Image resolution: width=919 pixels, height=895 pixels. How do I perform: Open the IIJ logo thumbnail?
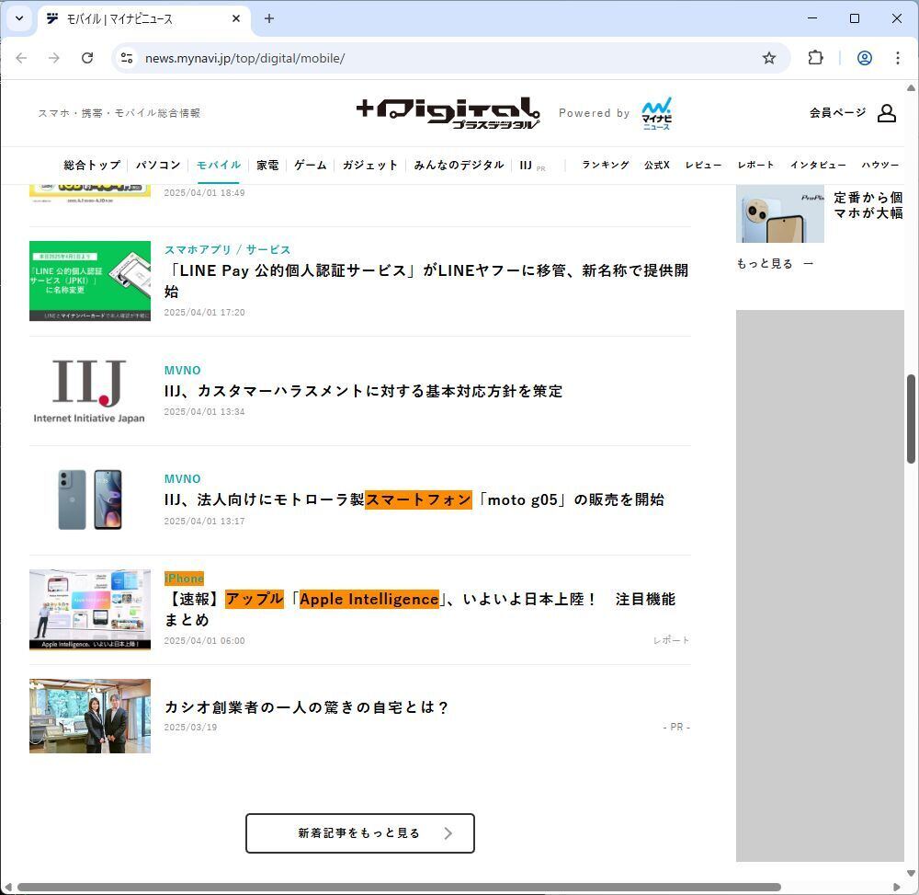coord(90,391)
